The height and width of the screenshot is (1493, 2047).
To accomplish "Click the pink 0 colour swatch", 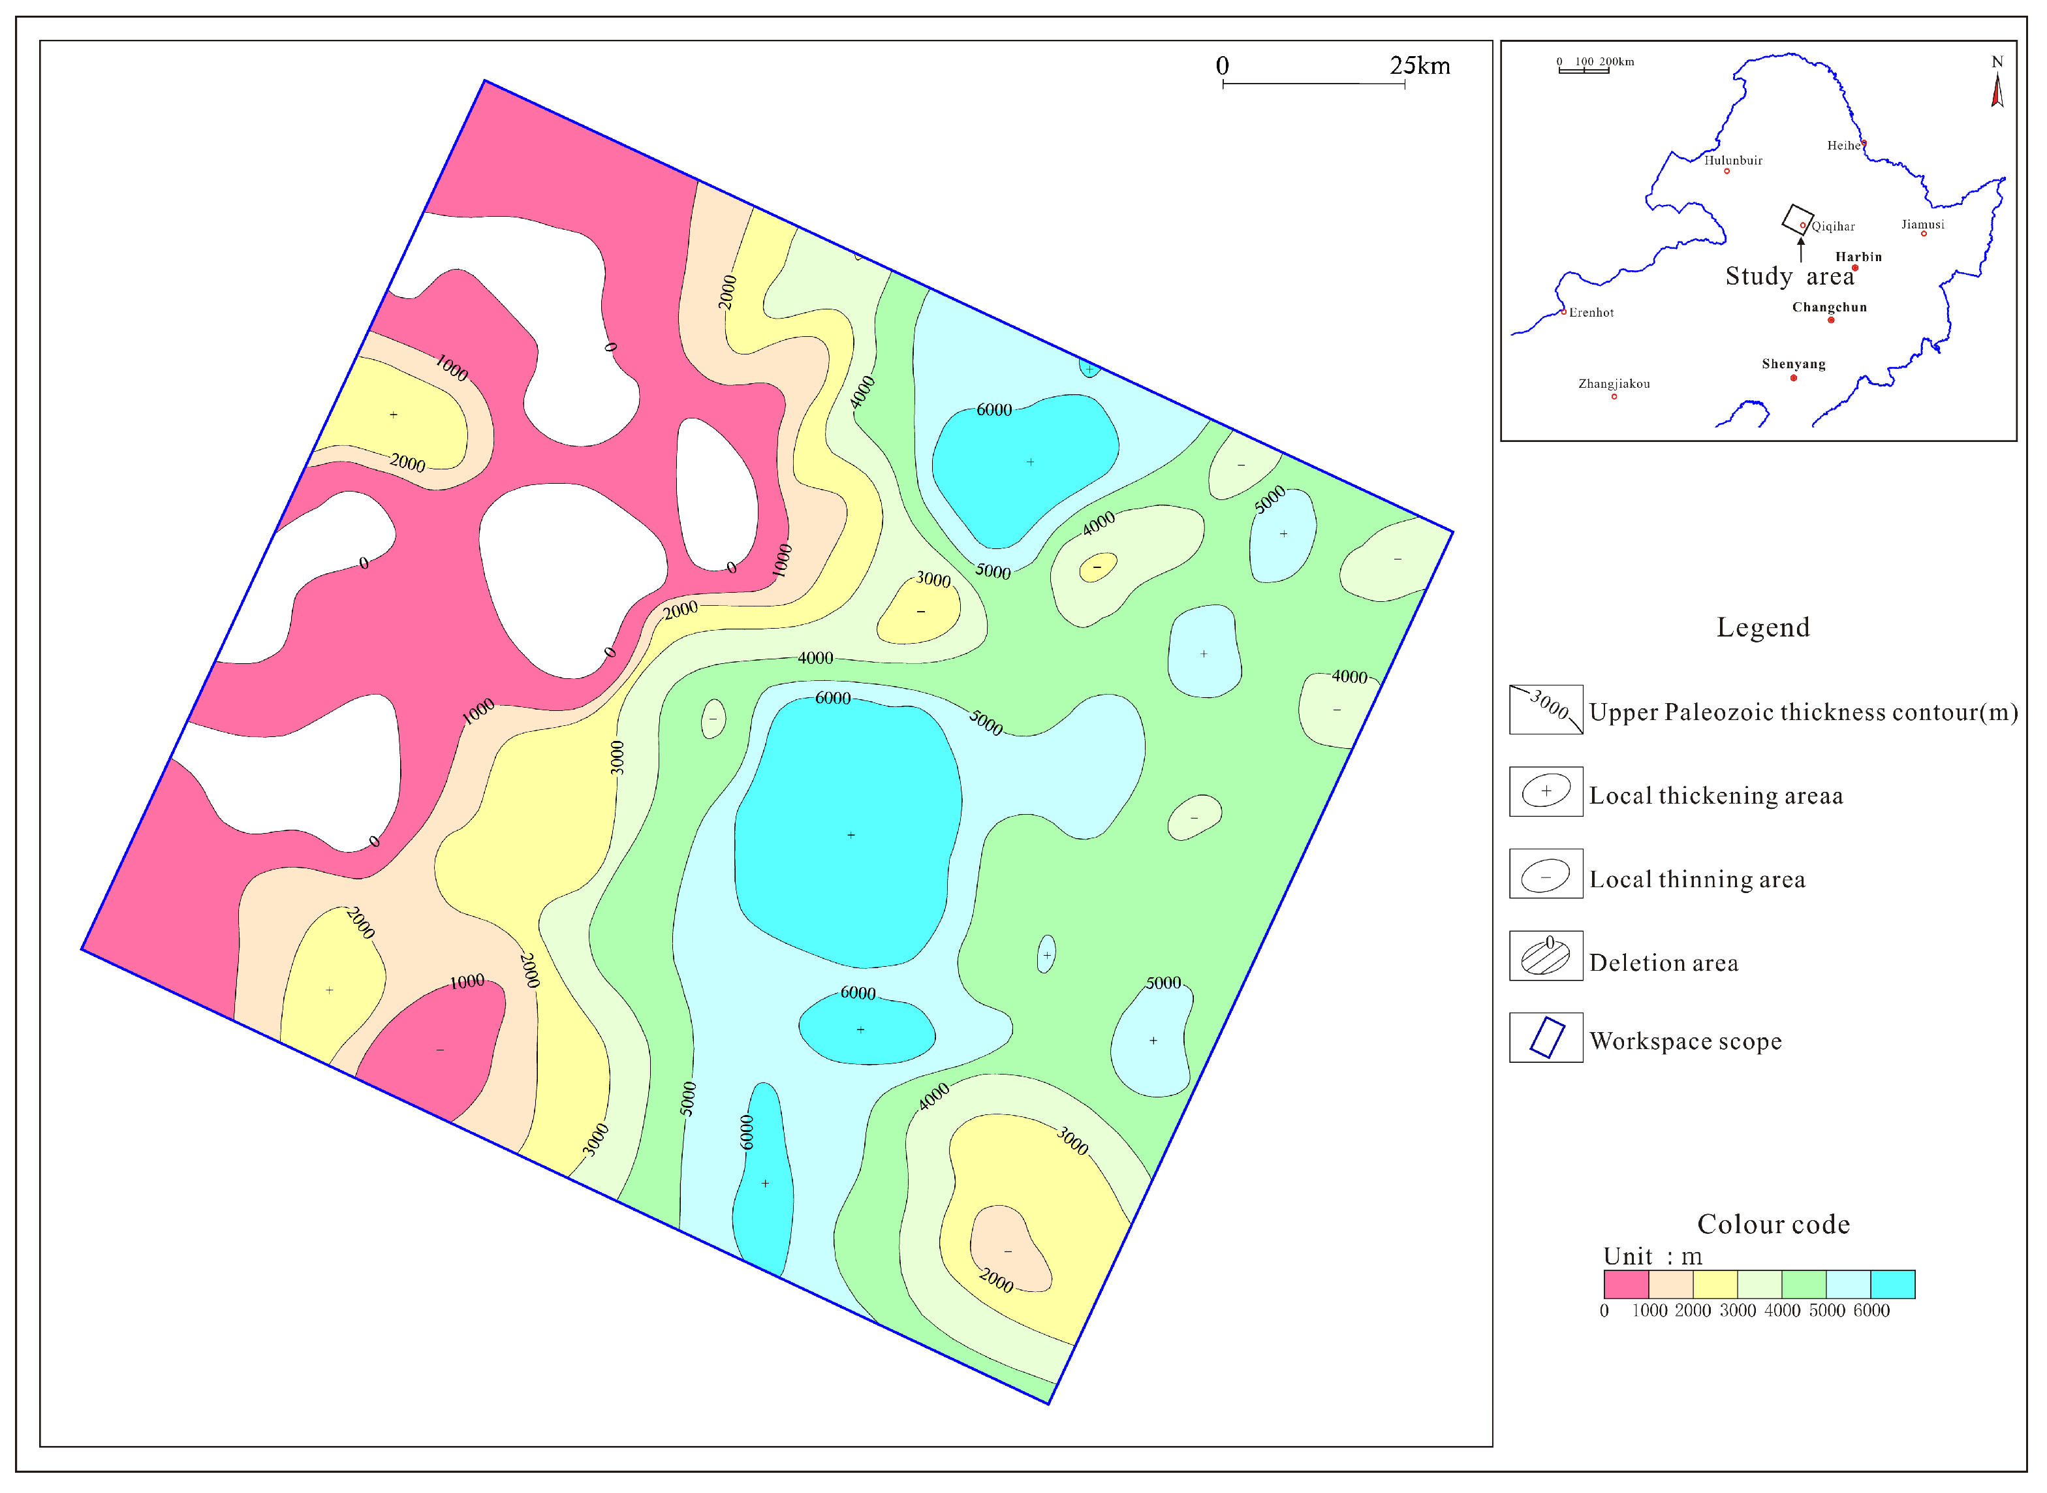I will tap(1626, 1284).
